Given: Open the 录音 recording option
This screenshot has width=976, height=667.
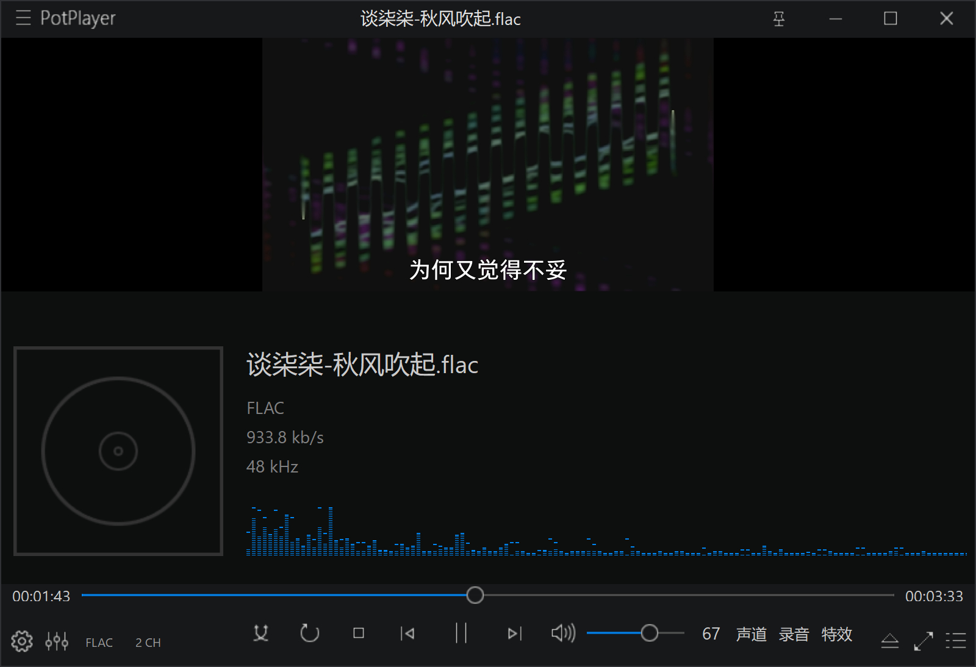Looking at the screenshot, I should coord(794,634).
